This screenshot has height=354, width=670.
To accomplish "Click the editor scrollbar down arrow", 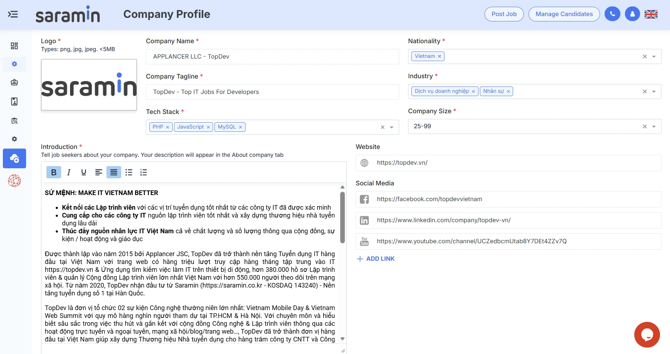I will click(342, 339).
